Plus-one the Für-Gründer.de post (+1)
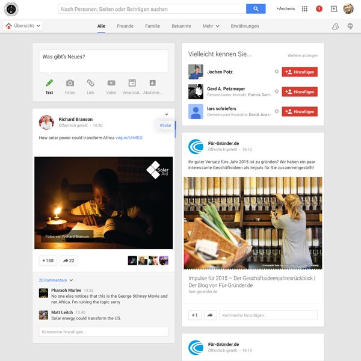361x361 pixels. click(195, 315)
